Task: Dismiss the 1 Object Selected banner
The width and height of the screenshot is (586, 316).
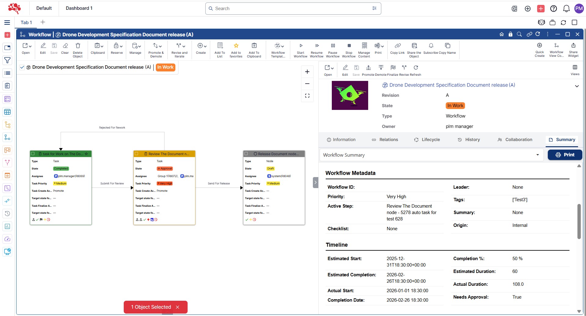Action: coord(178,307)
